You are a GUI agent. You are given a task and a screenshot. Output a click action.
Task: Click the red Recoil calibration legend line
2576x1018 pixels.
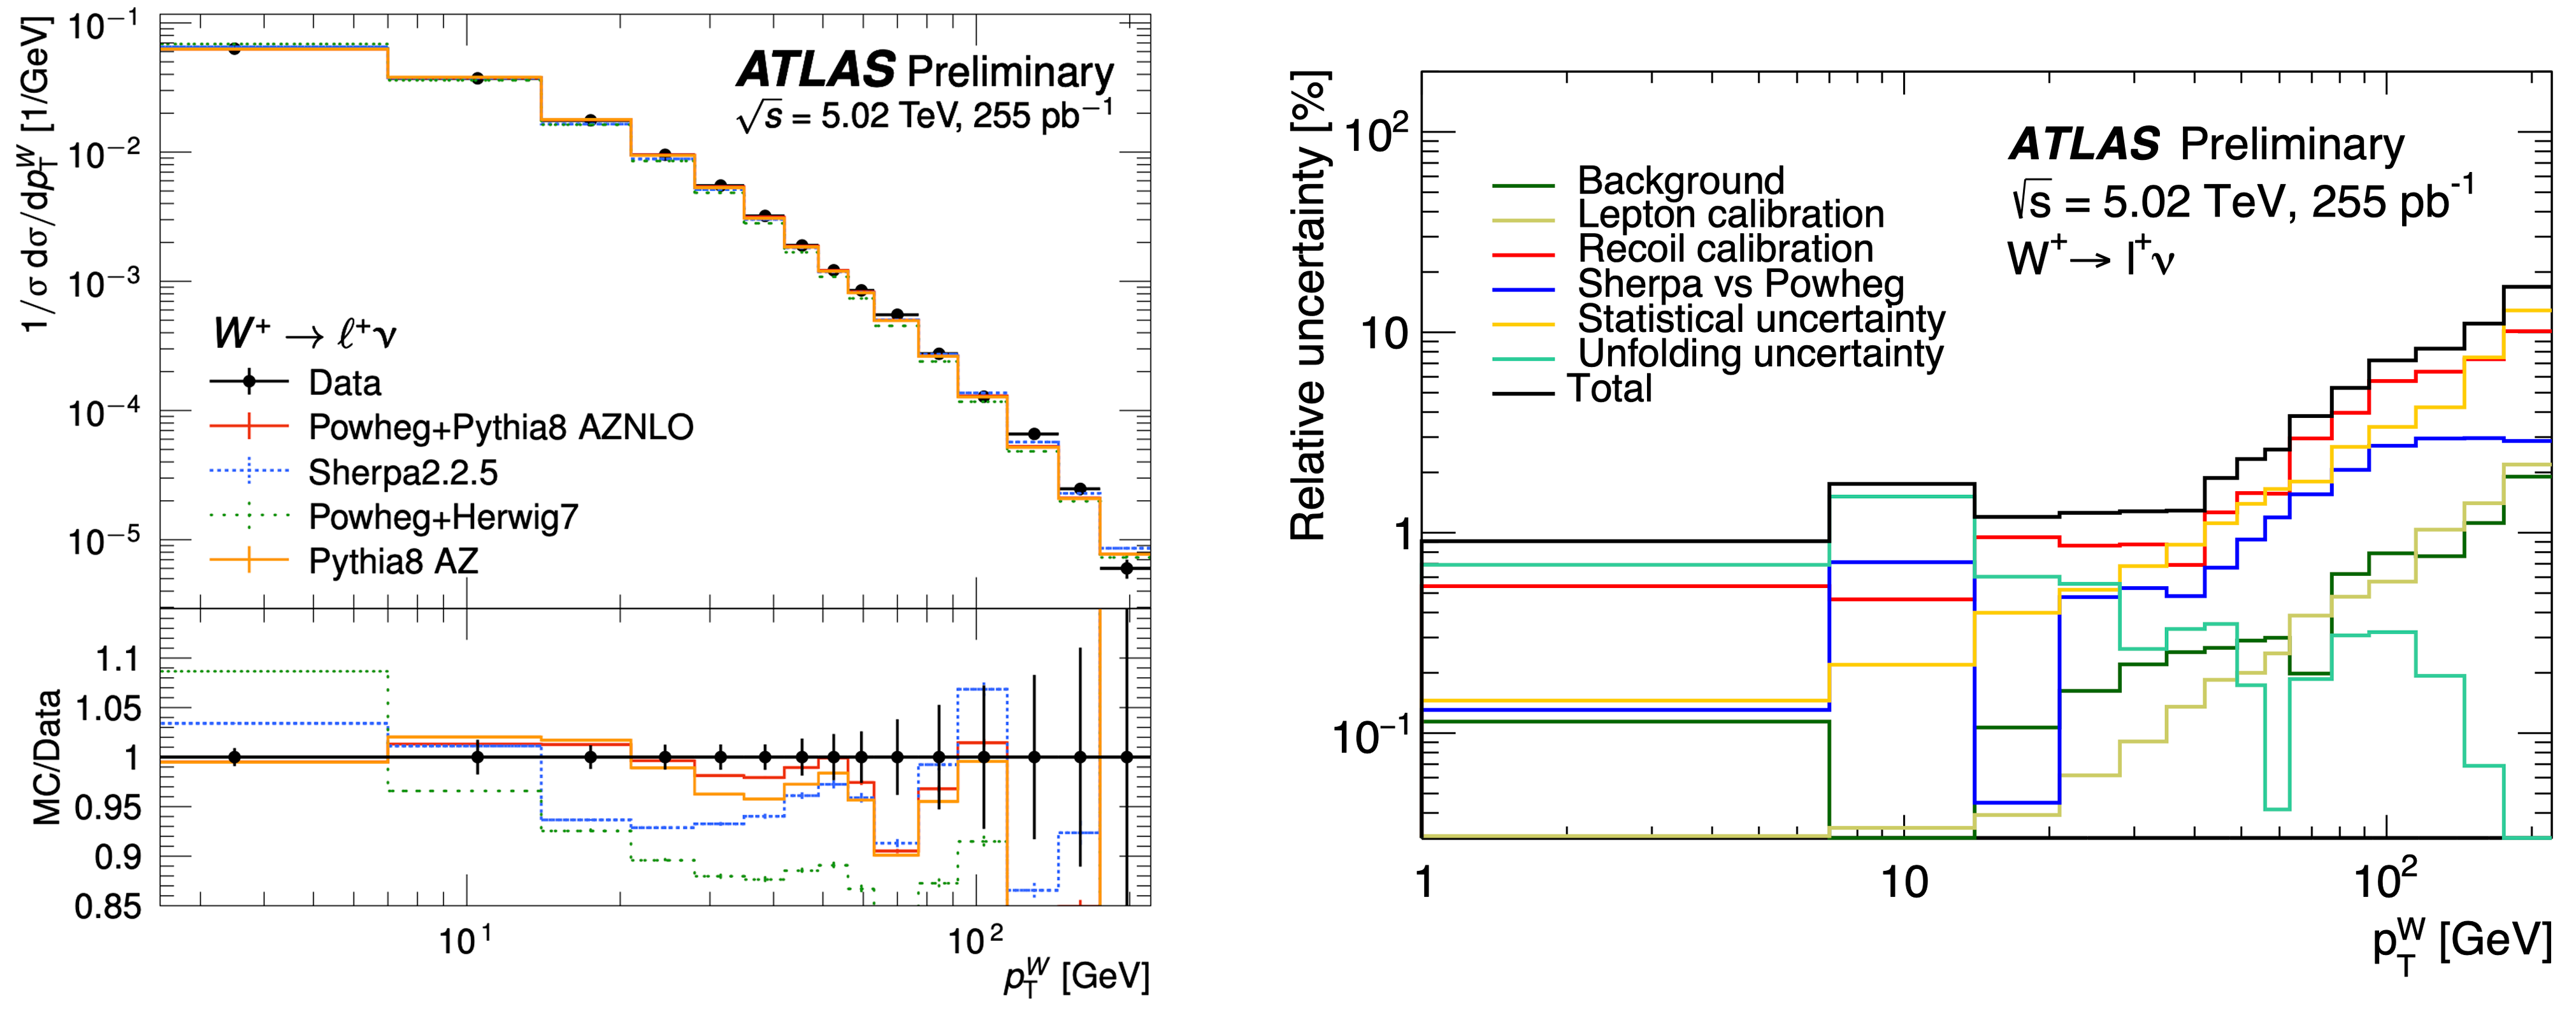coord(1523,255)
